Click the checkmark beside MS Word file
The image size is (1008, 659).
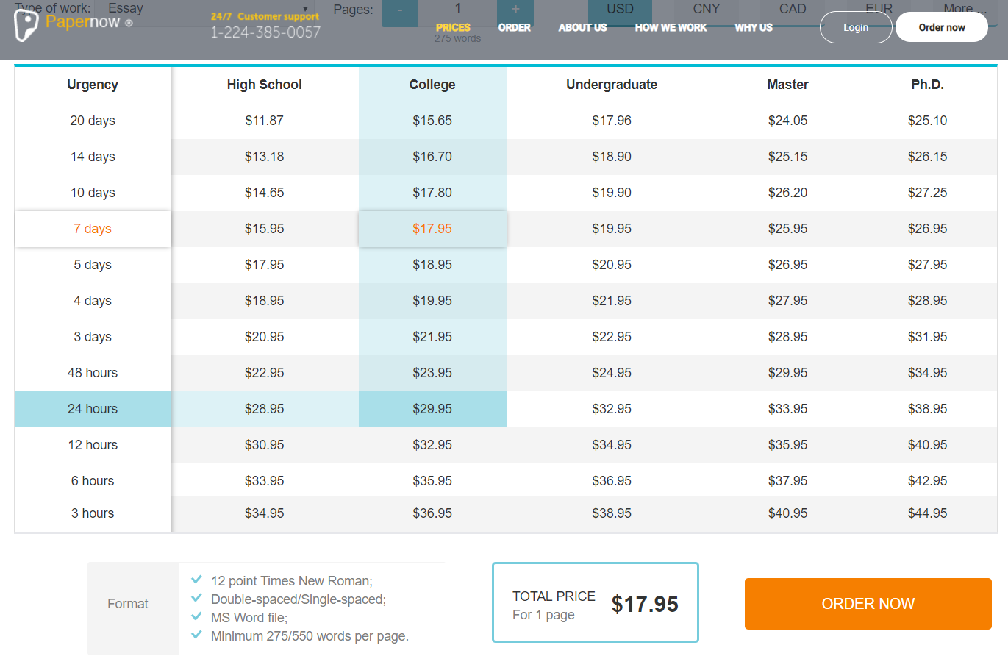pyautogui.click(x=196, y=617)
